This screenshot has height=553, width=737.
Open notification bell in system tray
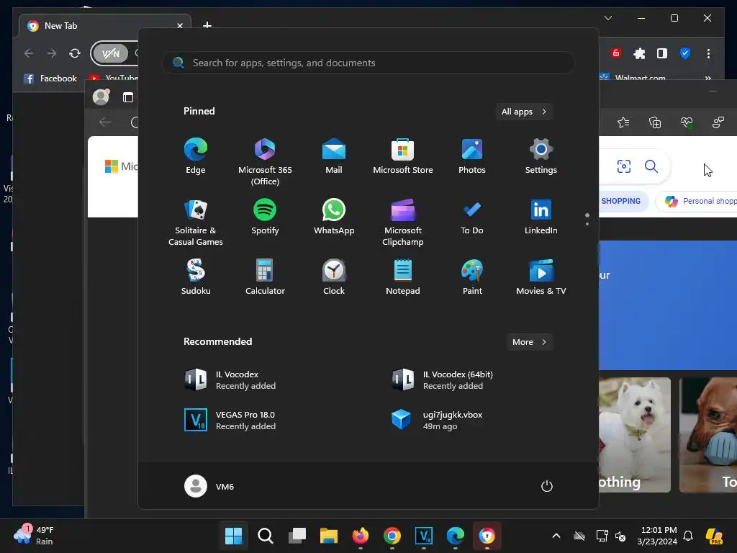point(688,536)
